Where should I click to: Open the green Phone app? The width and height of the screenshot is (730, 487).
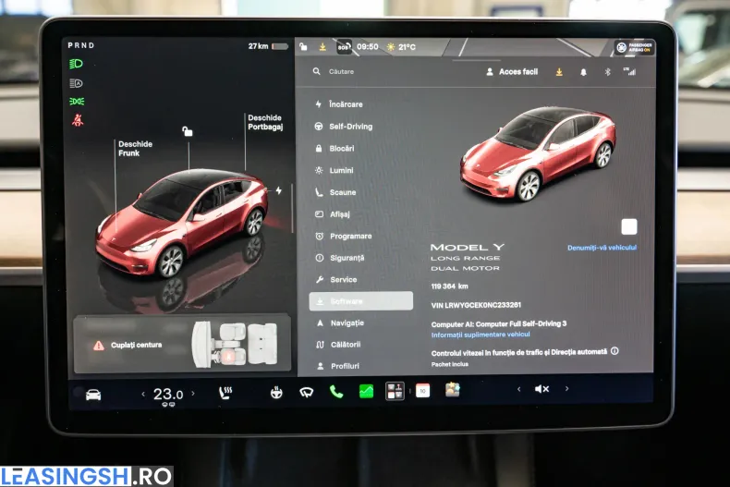coord(336,392)
